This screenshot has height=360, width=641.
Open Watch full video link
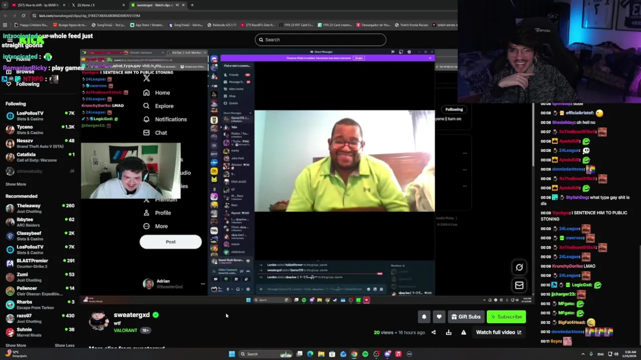pyautogui.click(x=499, y=332)
